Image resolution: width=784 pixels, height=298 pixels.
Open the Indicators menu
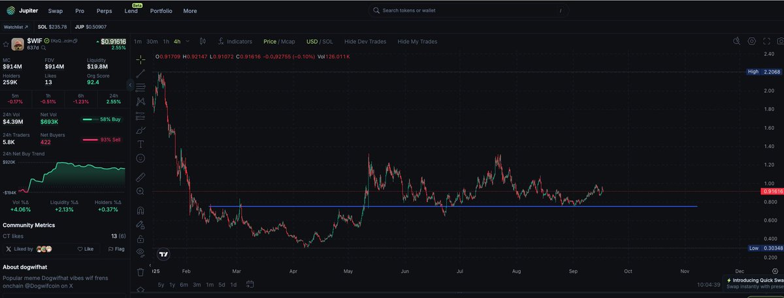click(235, 41)
